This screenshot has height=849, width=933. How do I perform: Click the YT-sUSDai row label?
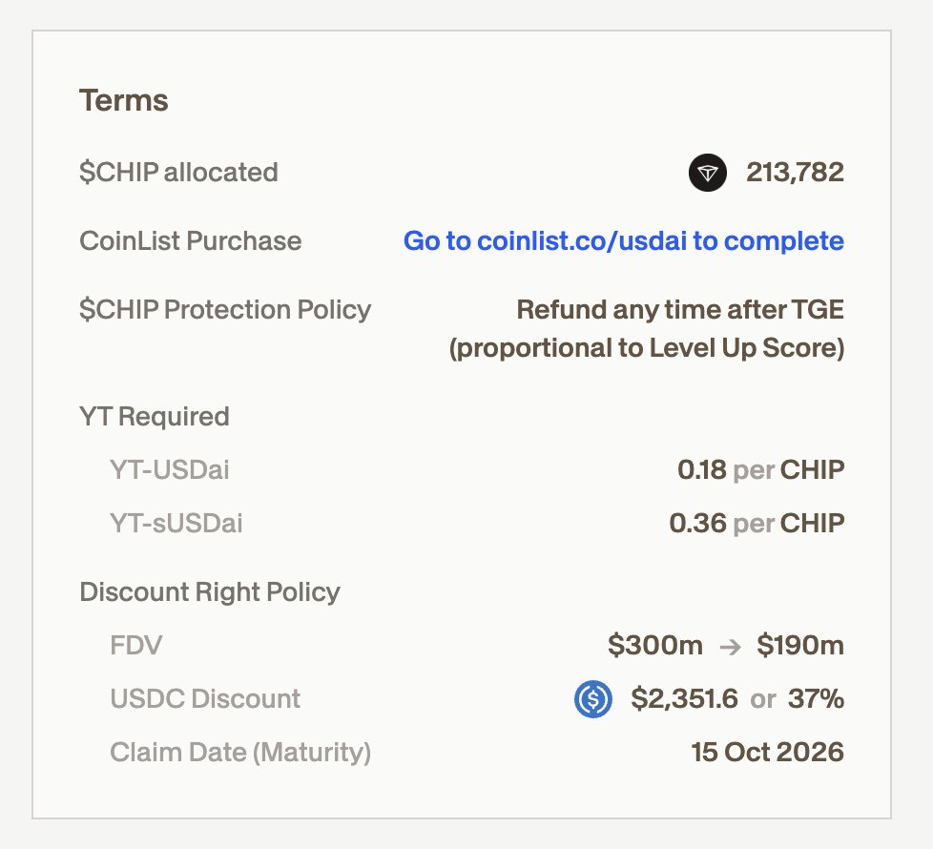[x=176, y=524]
